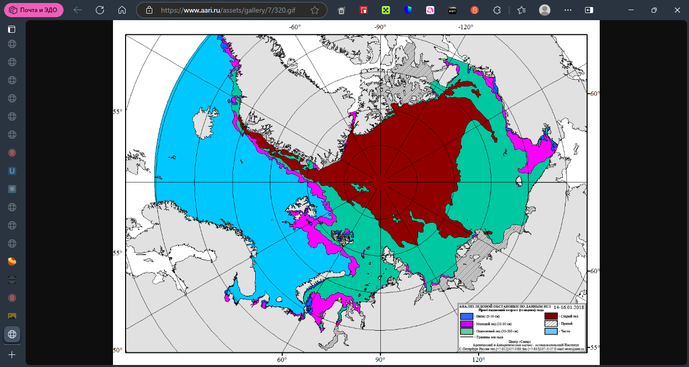Open the Favorites list icon
This screenshot has width=689, height=367.
click(522, 10)
